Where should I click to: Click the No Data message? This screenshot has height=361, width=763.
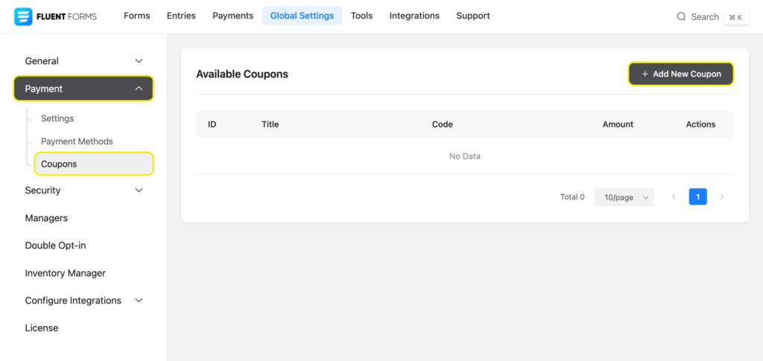point(465,156)
